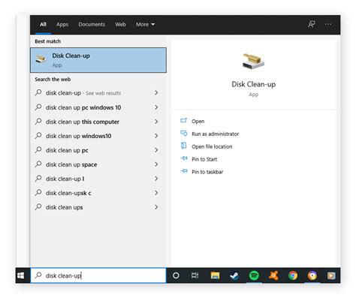Expand the 'disk clean up pc' arrow
356x298 pixels.
(156, 150)
